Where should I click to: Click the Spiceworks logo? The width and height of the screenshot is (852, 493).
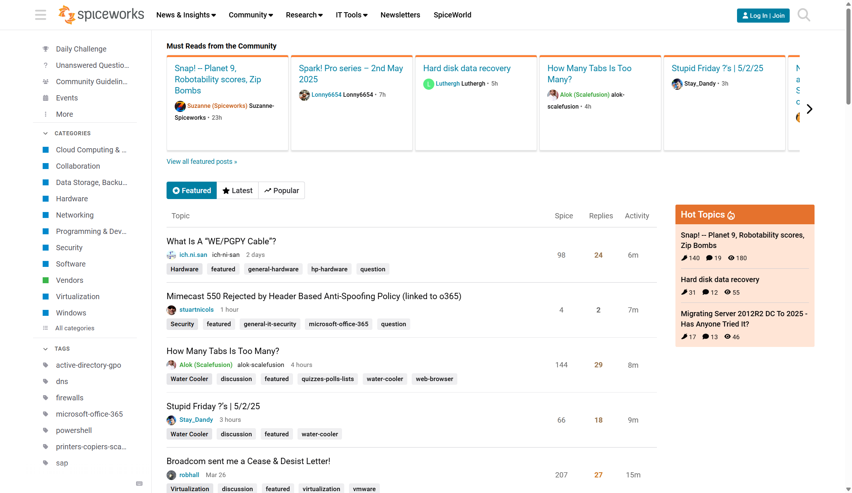pos(101,15)
